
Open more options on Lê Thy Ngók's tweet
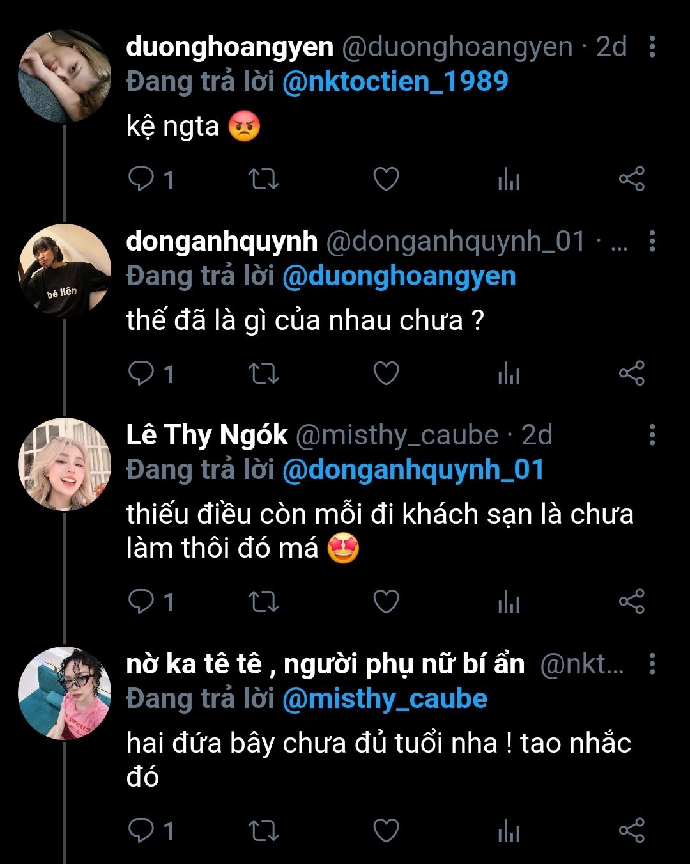coord(652,435)
